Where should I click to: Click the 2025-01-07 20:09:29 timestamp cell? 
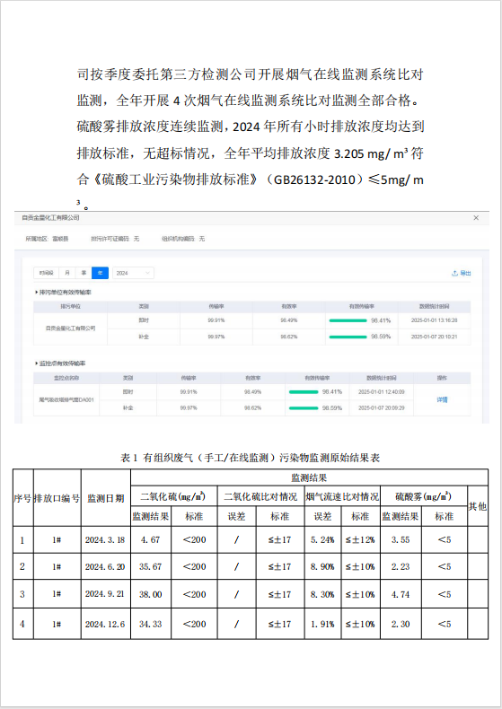point(382,408)
